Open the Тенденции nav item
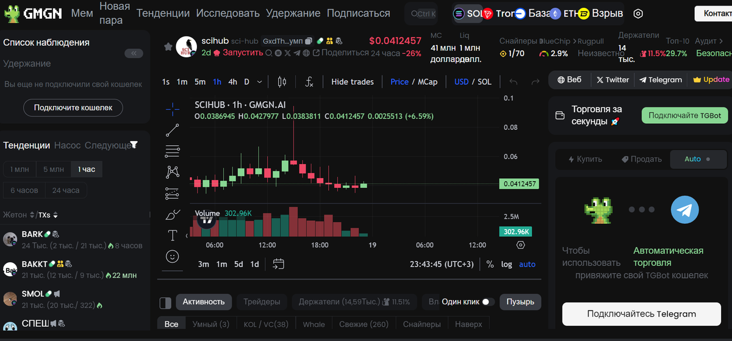 coord(163,13)
